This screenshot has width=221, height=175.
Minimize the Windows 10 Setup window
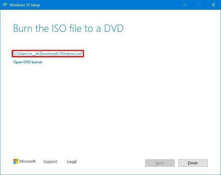[185, 5]
